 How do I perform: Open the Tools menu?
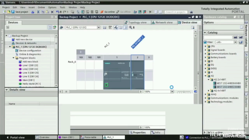click(x=62, y=7)
